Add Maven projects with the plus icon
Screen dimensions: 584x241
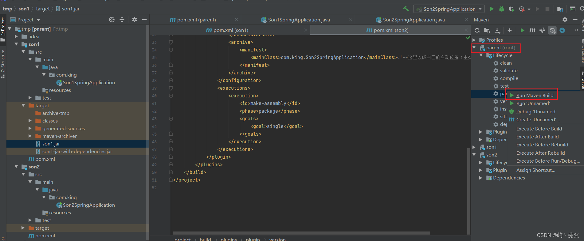point(510,30)
